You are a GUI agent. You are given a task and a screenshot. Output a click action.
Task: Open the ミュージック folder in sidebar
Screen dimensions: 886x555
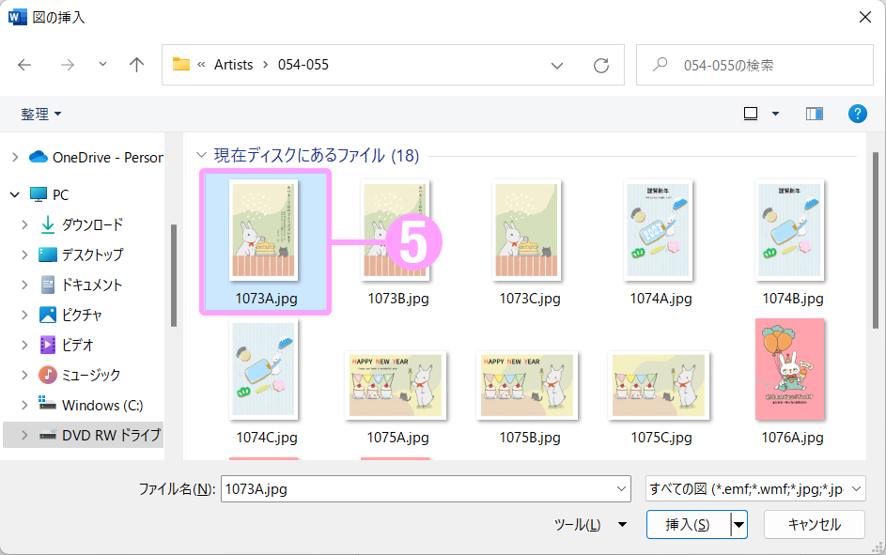click(x=90, y=375)
